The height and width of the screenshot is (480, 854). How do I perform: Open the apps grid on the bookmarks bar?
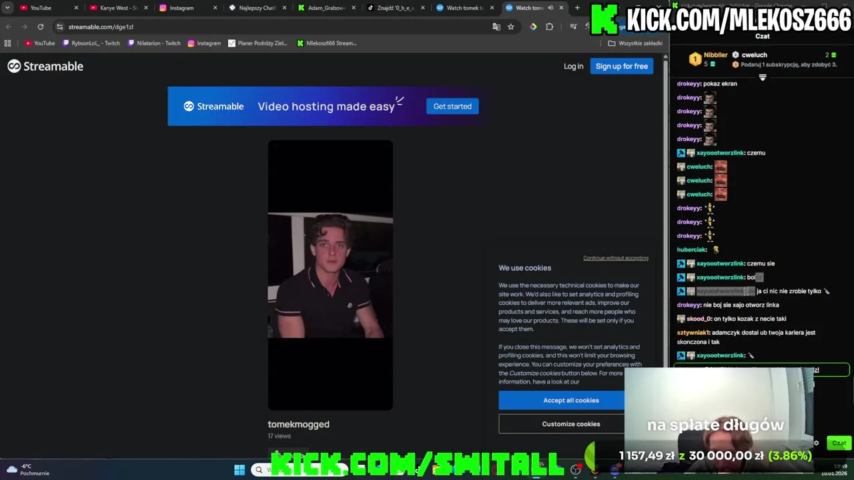(8, 43)
